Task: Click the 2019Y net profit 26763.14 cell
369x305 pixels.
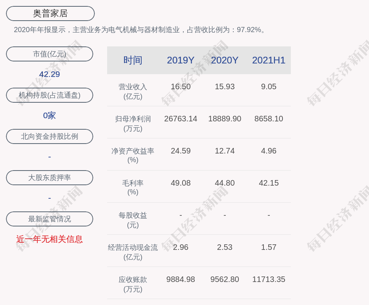Action: tap(181, 119)
